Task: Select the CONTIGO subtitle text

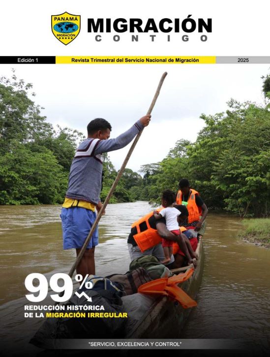Action: [x=151, y=38]
